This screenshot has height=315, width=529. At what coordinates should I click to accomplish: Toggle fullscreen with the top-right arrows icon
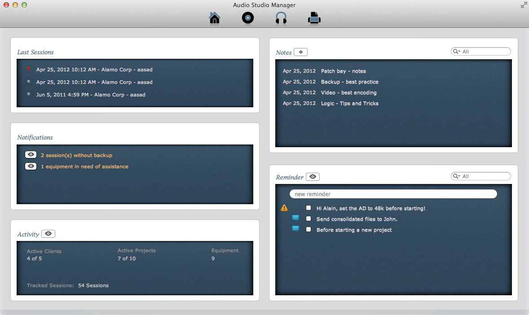click(524, 5)
